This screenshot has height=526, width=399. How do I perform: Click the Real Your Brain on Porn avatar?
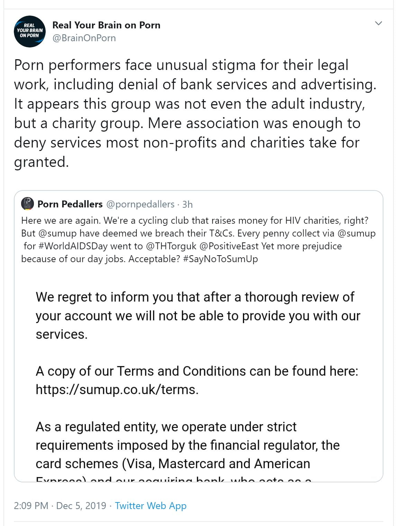pos(29,31)
